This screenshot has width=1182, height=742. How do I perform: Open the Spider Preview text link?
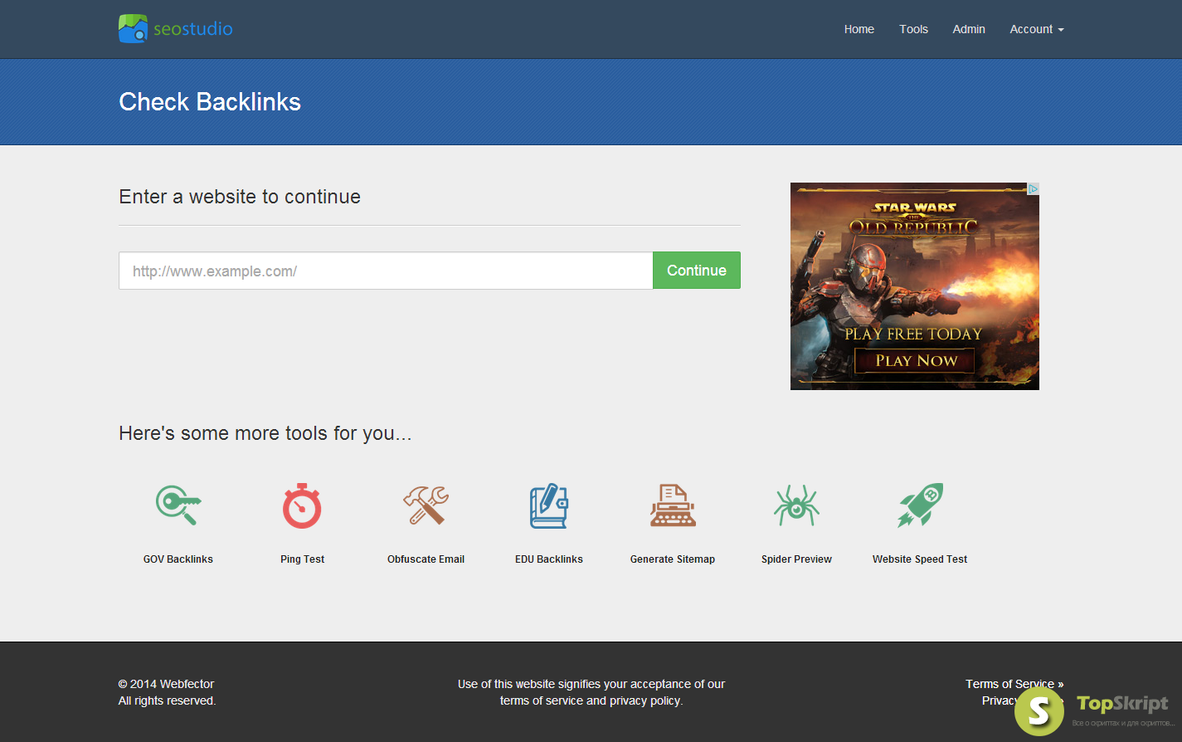(x=796, y=559)
